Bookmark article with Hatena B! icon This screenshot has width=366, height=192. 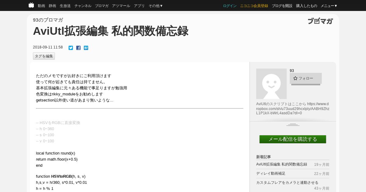pyautogui.click(x=86, y=48)
